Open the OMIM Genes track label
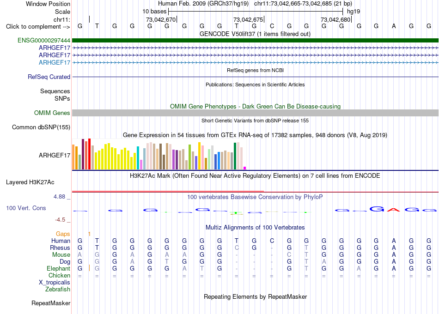This screenshot has height=314, width=439. [52, 113]
